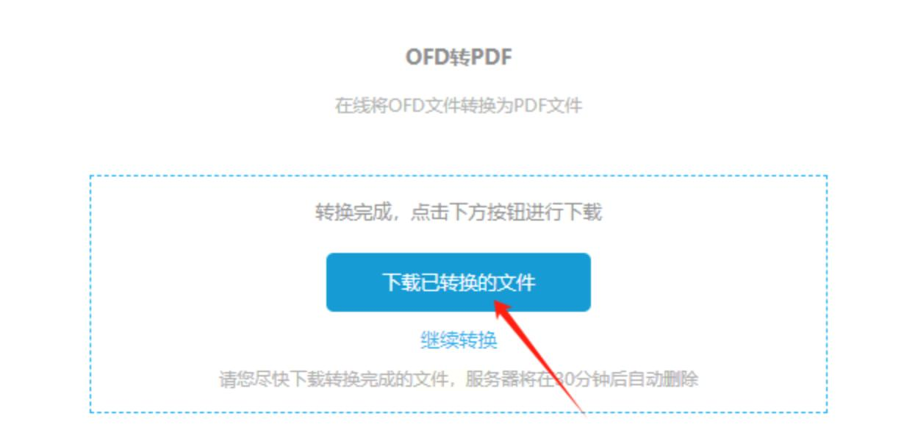Click empty space left of download button
The image size is (904, 441).
coord(209,282)
